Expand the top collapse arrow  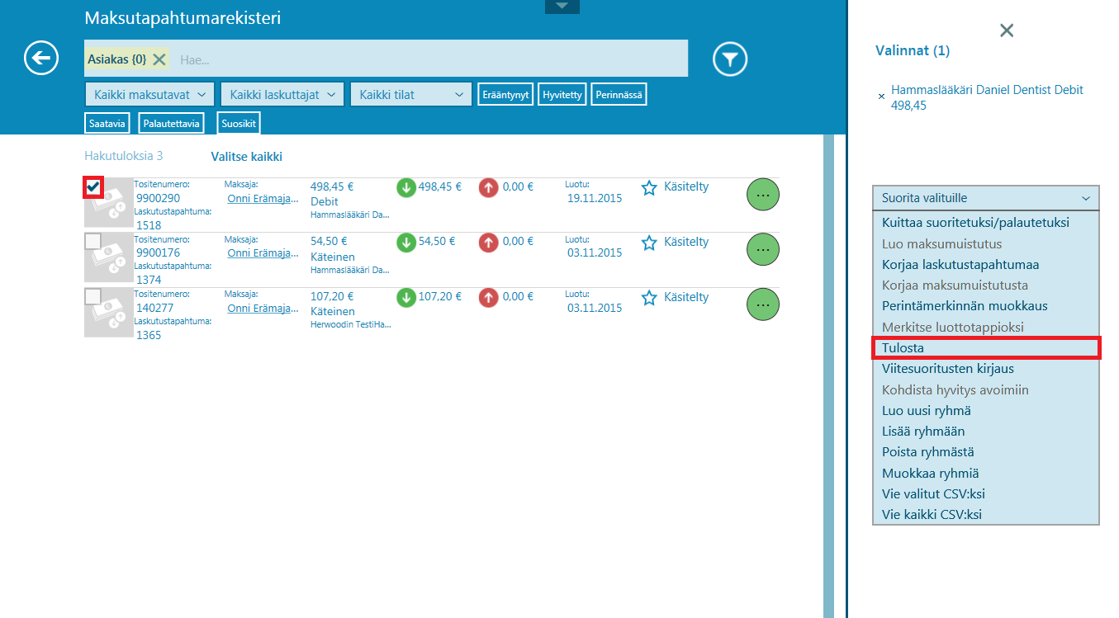[x=562, y=7]
